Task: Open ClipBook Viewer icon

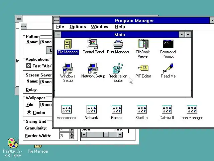Action: pyautogui.click(x=143, y=49)
